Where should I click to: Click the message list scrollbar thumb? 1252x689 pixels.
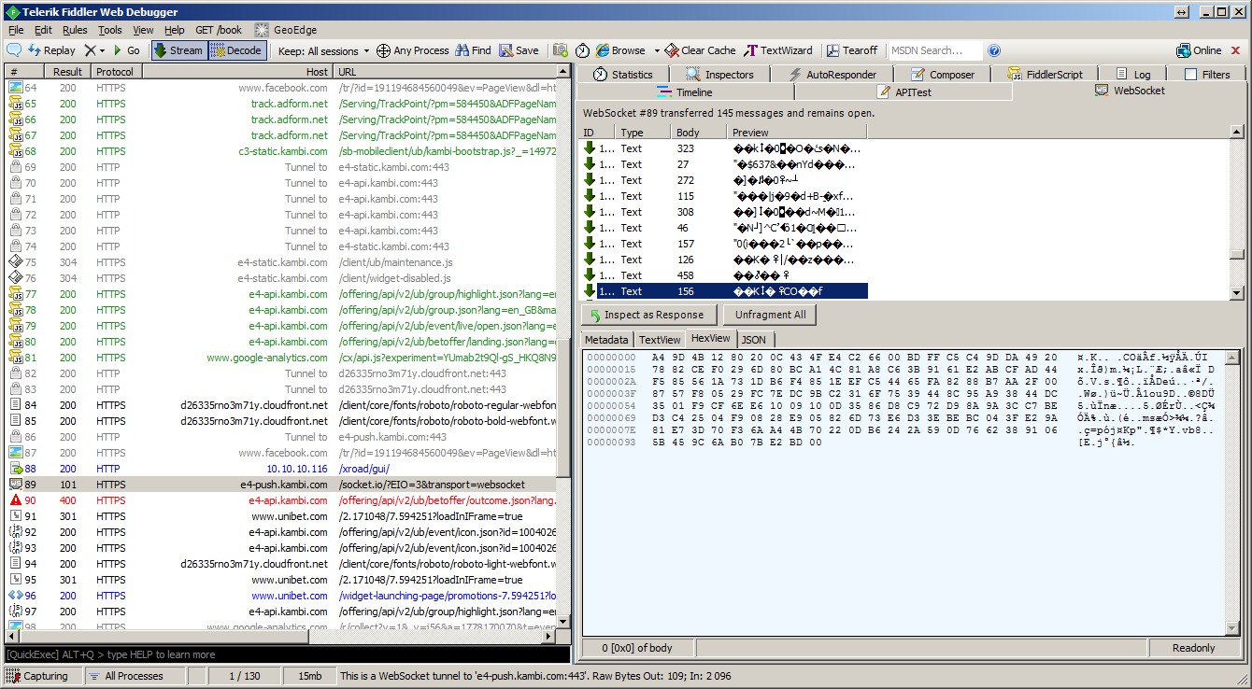point(1237,254)
